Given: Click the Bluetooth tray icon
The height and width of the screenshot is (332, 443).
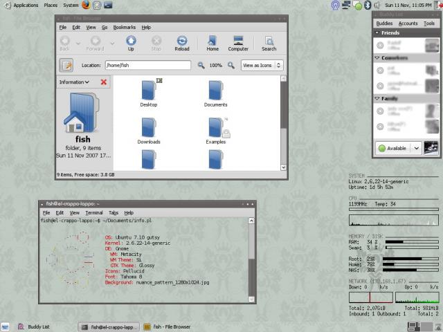Looking at the screenshot, I should pos(368,5).
